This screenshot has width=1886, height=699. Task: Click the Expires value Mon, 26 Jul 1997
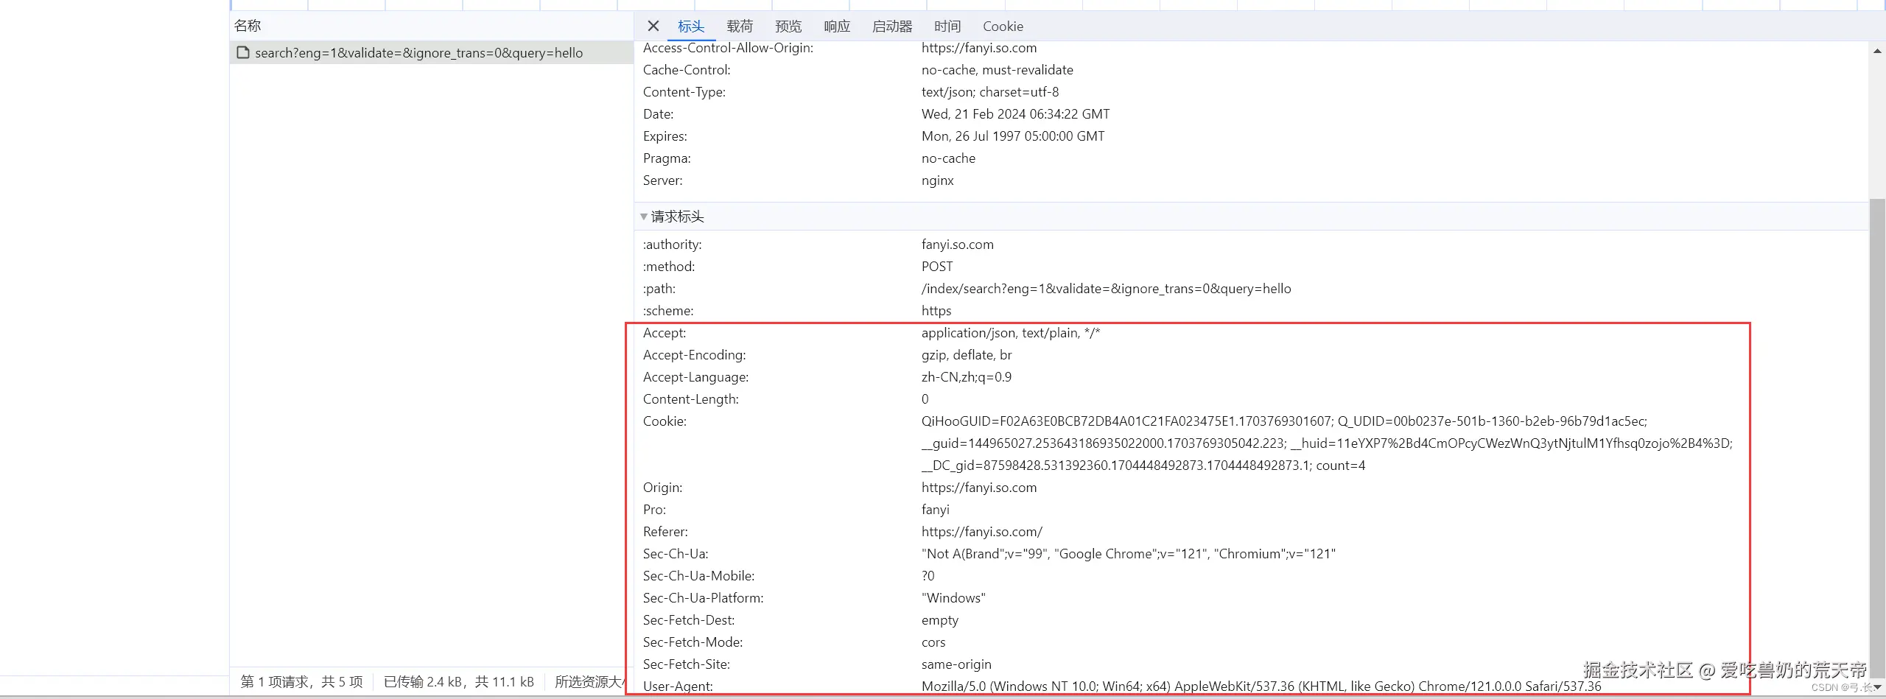point(1013,136)
